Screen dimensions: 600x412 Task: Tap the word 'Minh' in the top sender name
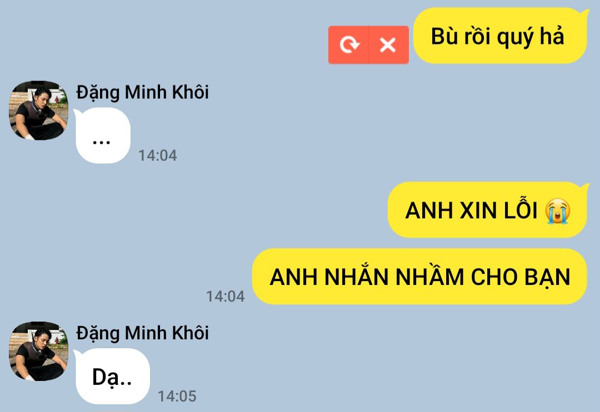146,93
